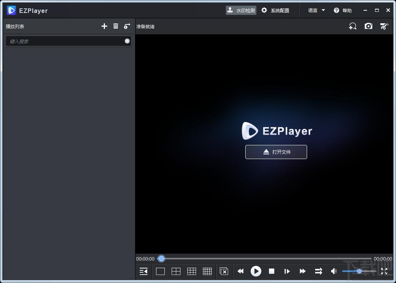Click the watermark detection button 水印检测
Viewport: 396px width, 283px height.
241,10
